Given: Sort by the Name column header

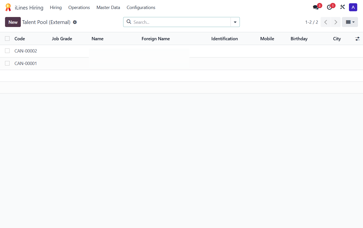Looking at the screenshot, I should point(98,39).
